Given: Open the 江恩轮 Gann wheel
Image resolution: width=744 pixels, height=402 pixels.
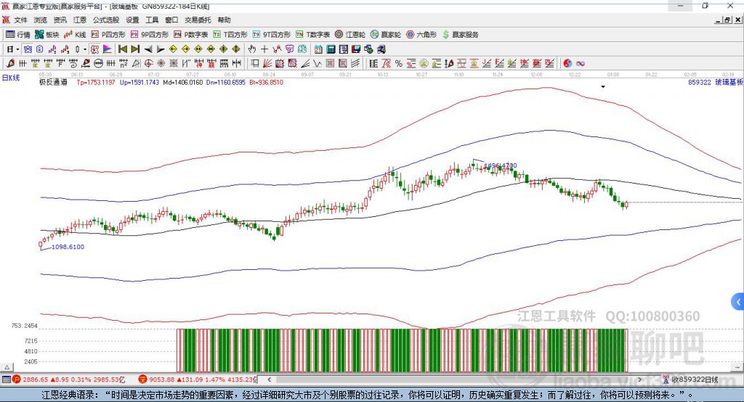Looking at the screenshot, I should point(350,35).
